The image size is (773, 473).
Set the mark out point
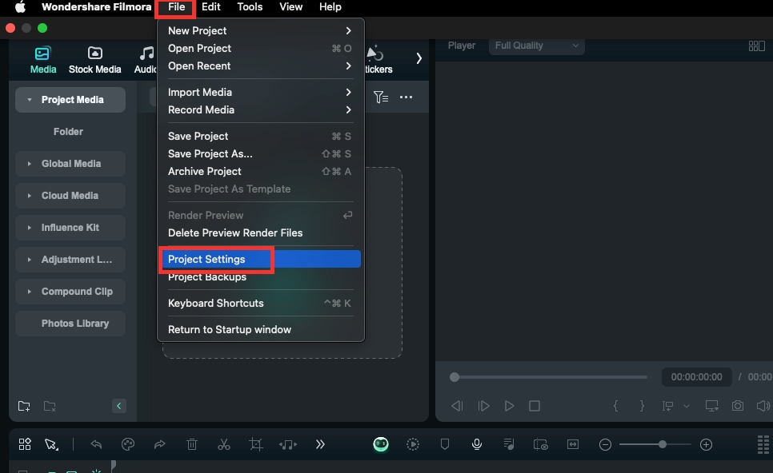[x=642, y=406]
